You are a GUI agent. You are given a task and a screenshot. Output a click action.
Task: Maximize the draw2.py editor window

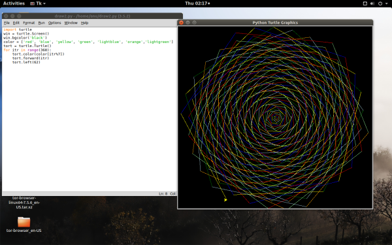click(19, 16)
